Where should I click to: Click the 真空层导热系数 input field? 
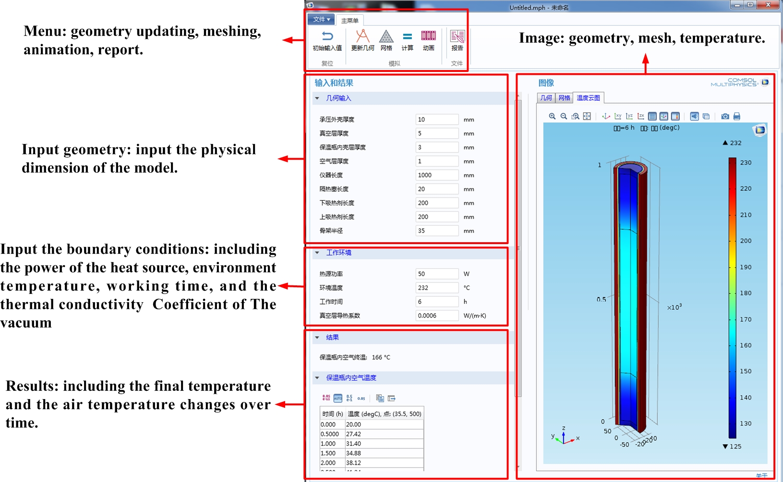tap(437, 316)
